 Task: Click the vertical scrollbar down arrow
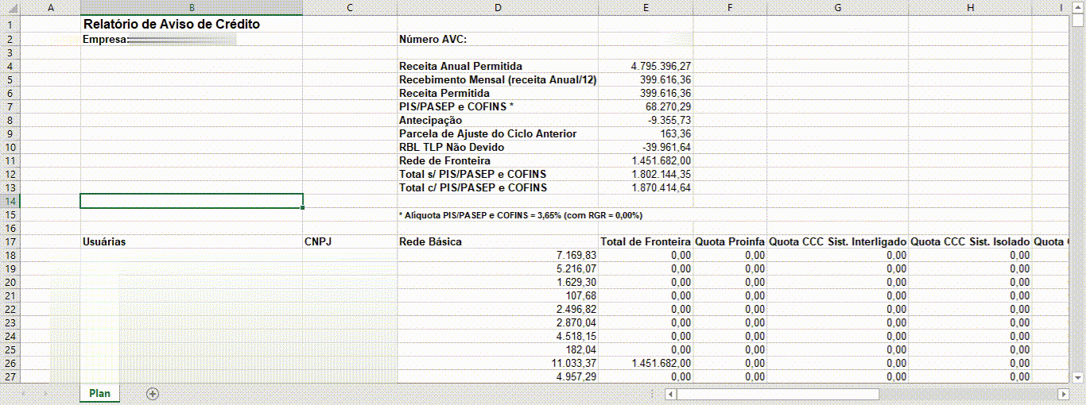click(1078, 377)
